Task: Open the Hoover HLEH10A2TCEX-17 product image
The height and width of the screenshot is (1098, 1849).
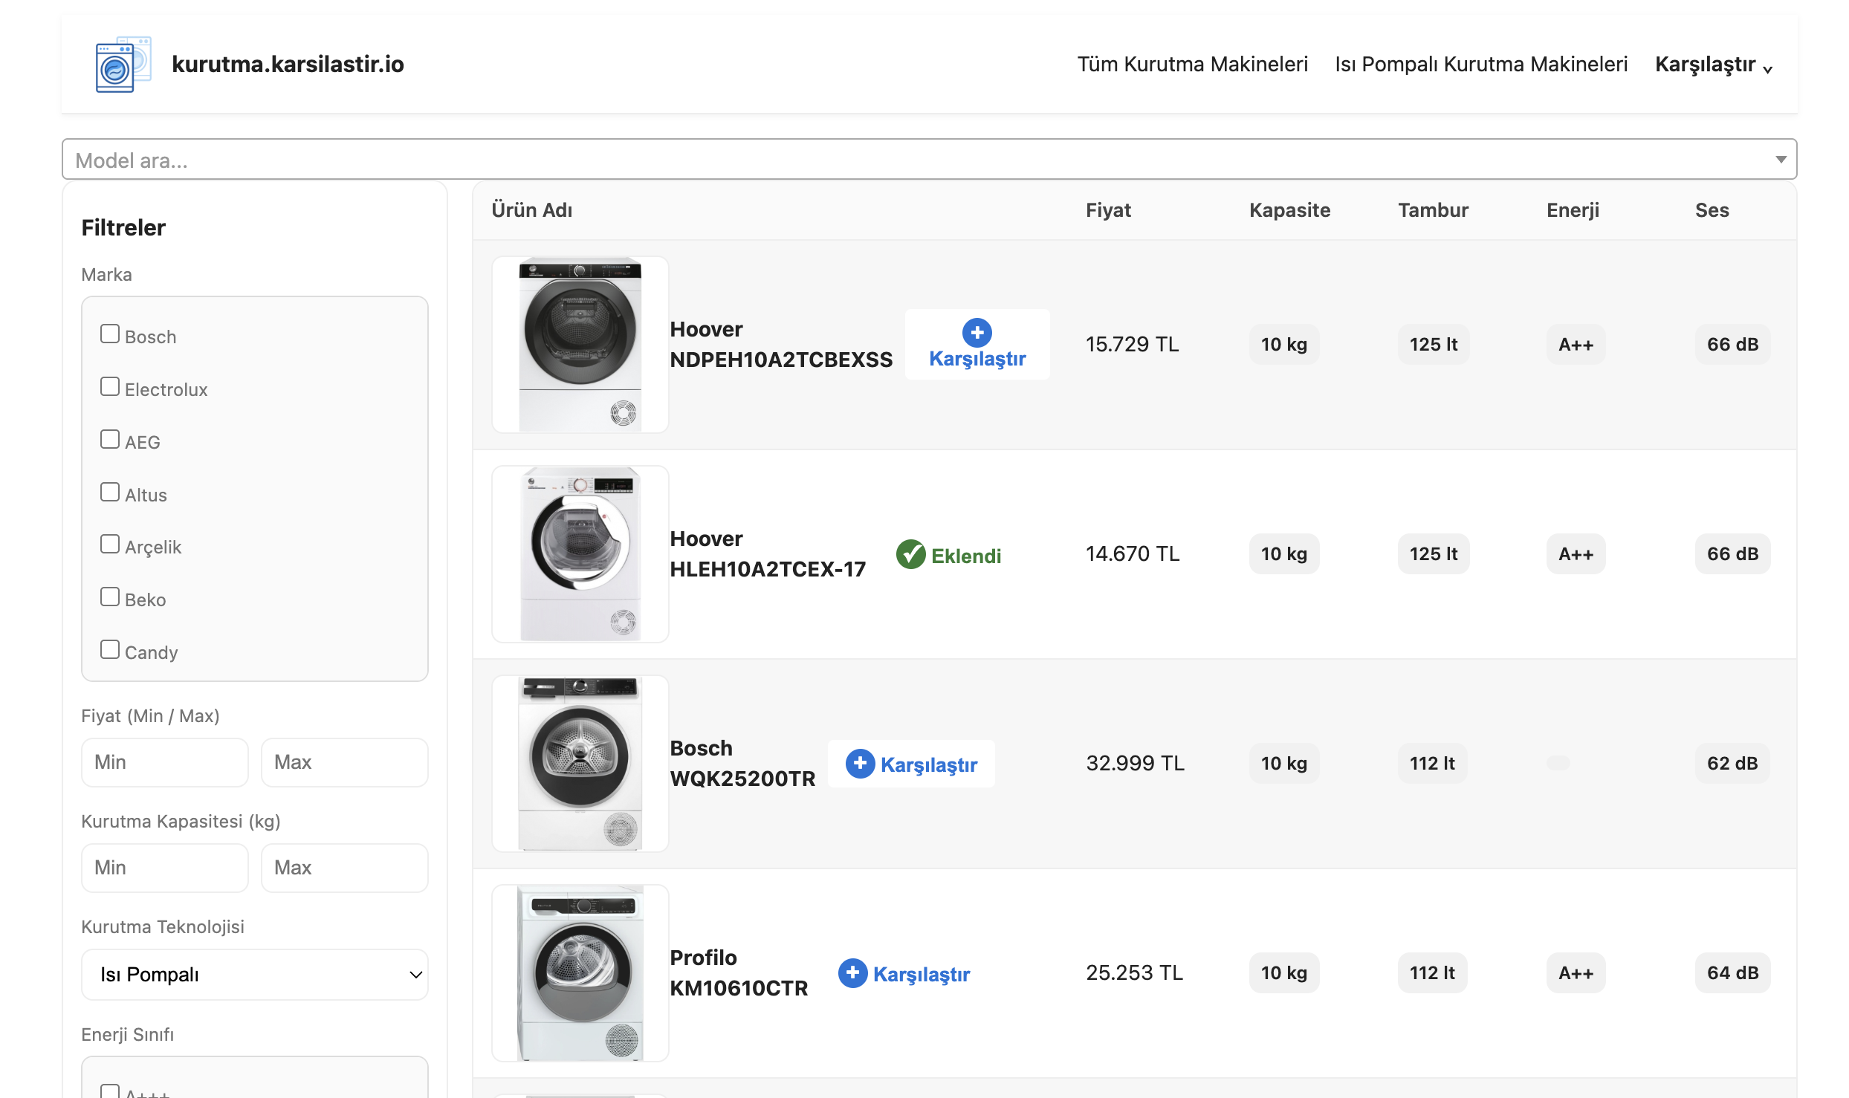Action: pos(580,554)
